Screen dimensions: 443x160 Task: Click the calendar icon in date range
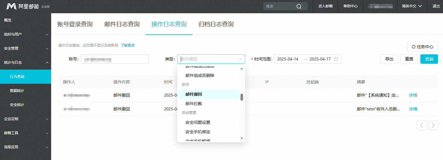point(336,59)
